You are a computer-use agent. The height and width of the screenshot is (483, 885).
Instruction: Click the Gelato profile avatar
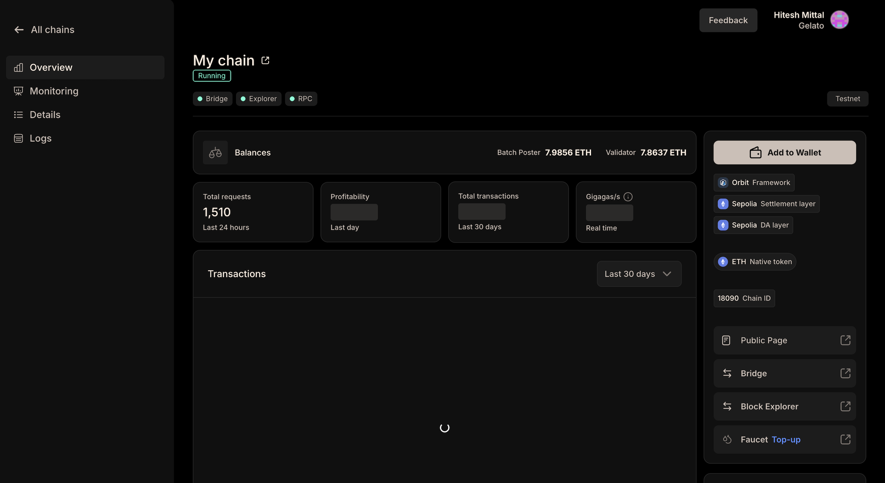[x=839, y=20]
